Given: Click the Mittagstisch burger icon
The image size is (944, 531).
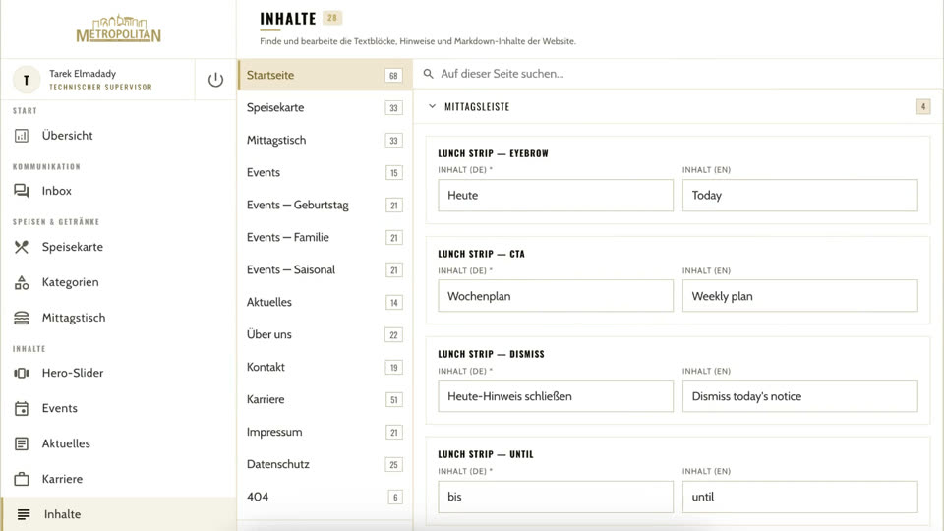Looking at the screenshot, I should [22, 318].
